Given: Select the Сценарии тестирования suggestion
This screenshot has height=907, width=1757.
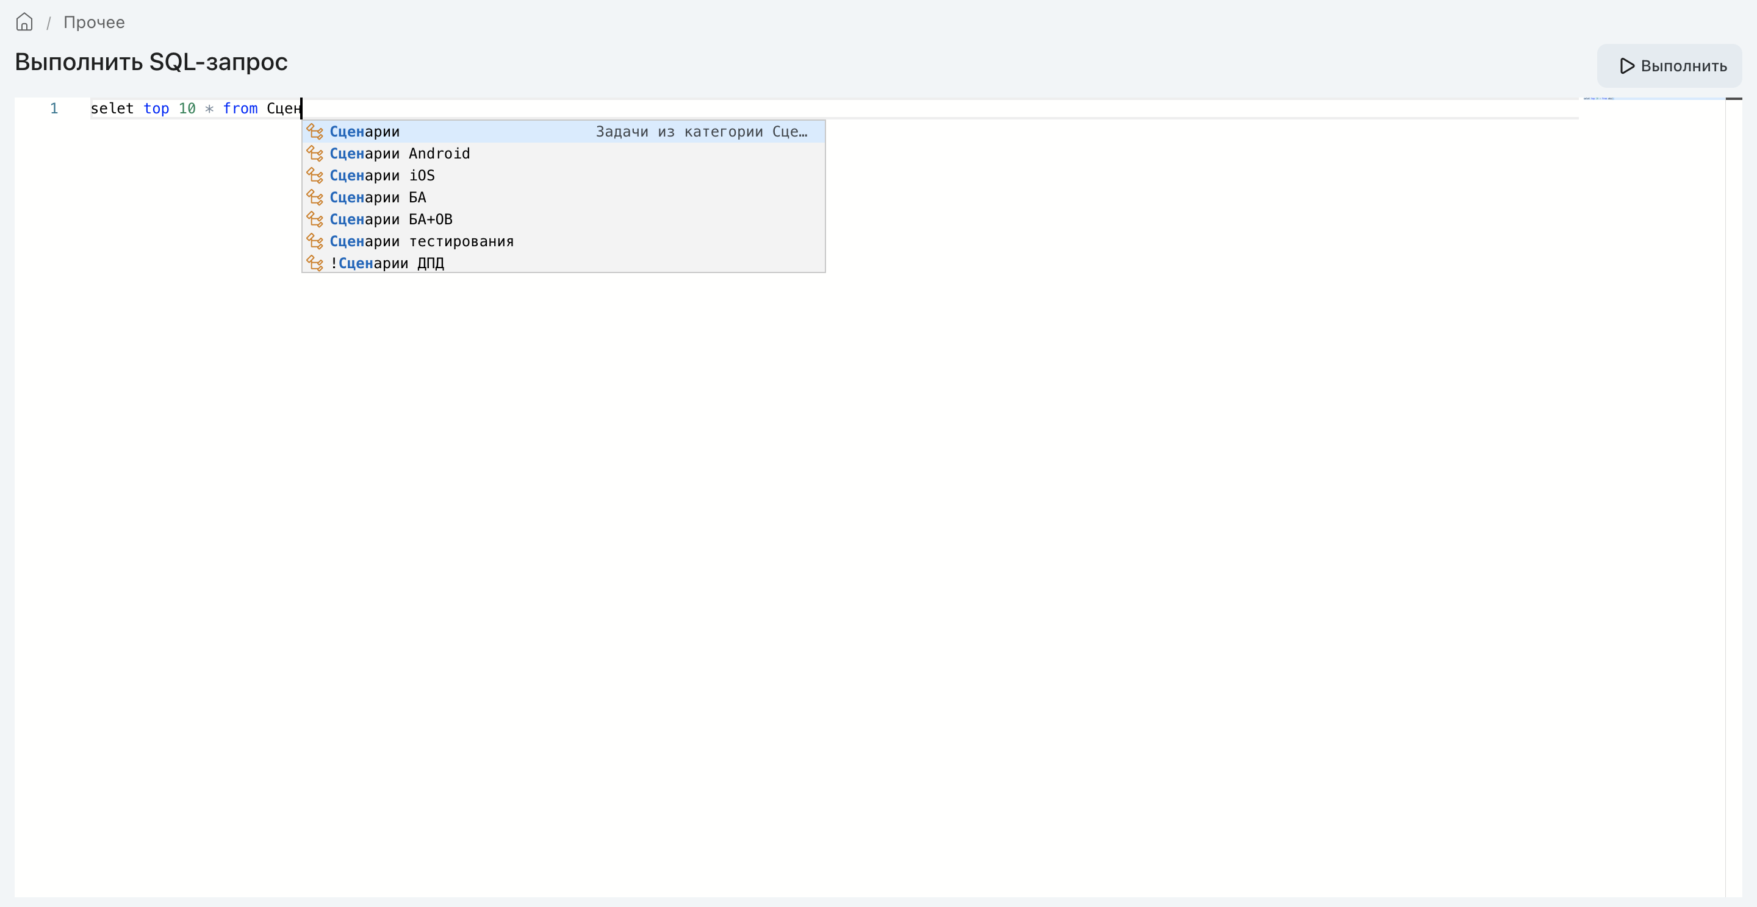Looking at the screenshot, I should tap(563, 241).
